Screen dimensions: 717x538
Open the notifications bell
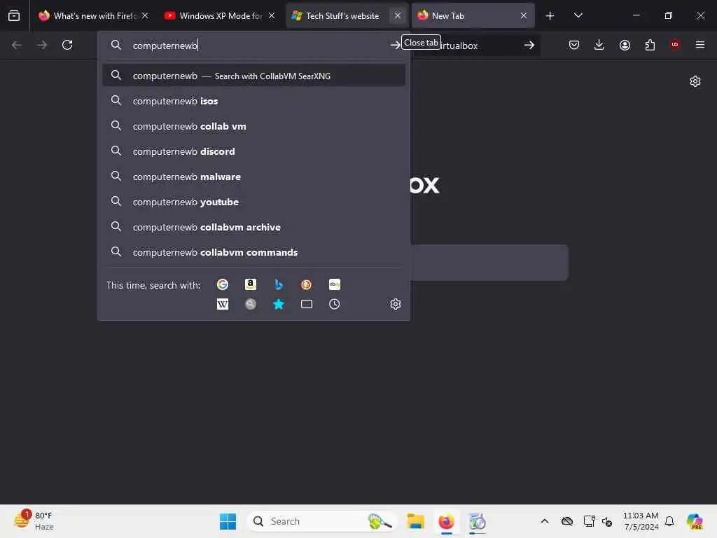pos(669,521)
